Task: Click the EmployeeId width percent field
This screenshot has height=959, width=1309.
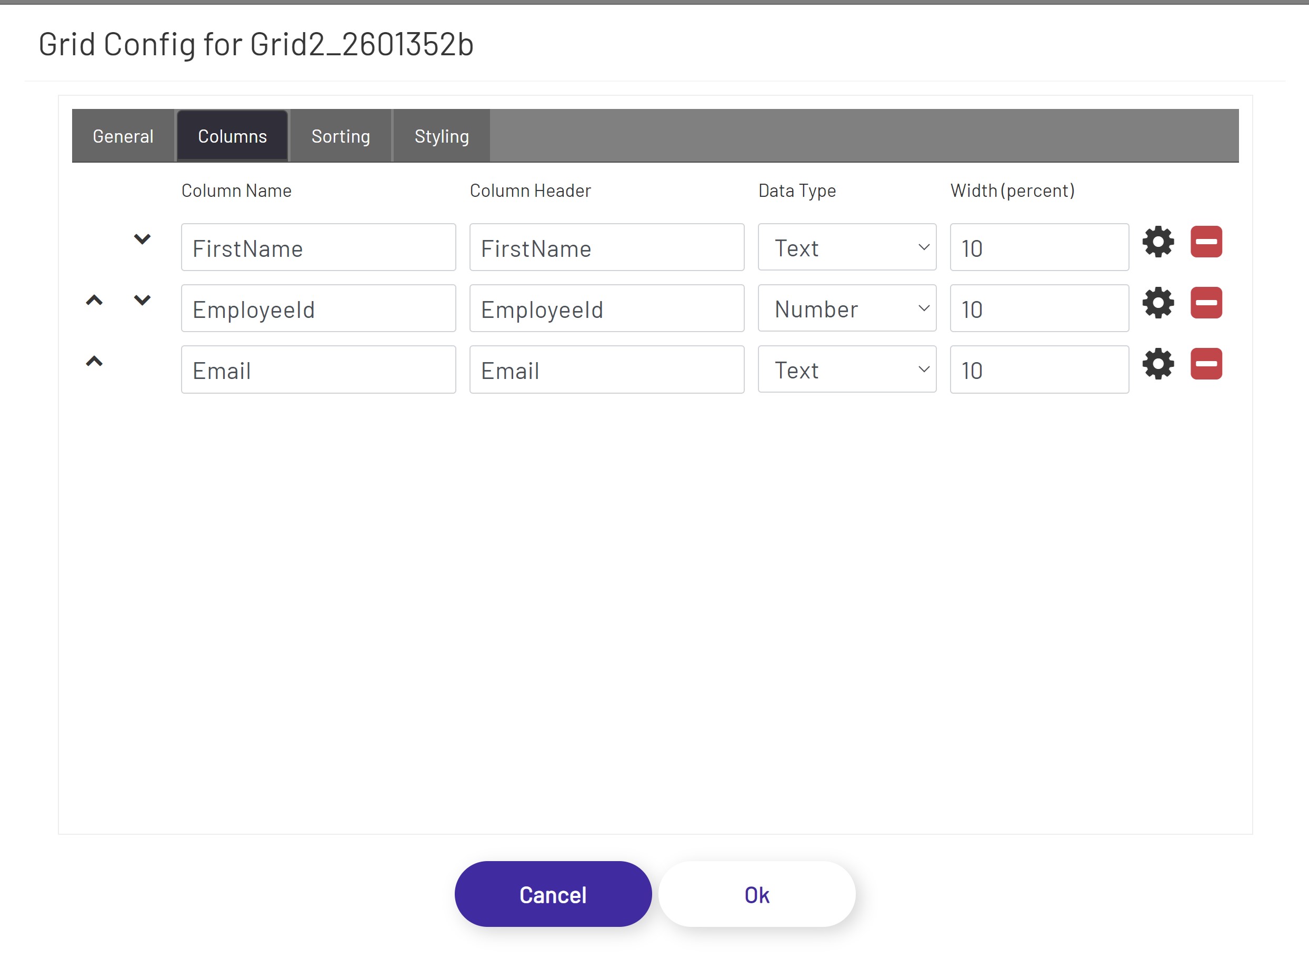Action: point(1038,308)
